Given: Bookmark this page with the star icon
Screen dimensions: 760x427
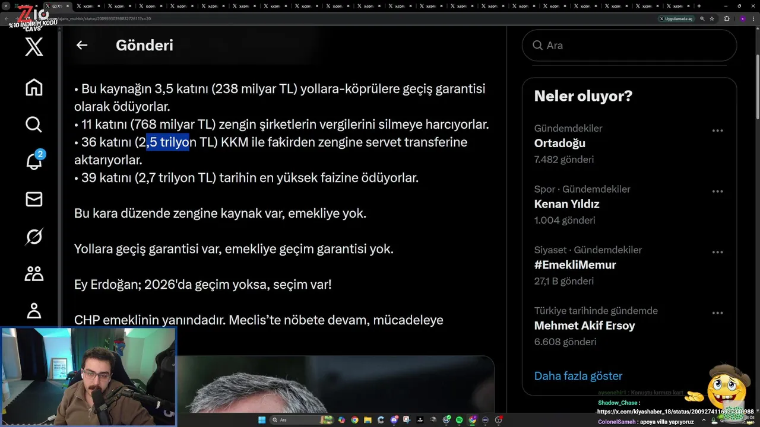Looking at the screenshot, I should (712, 18).
